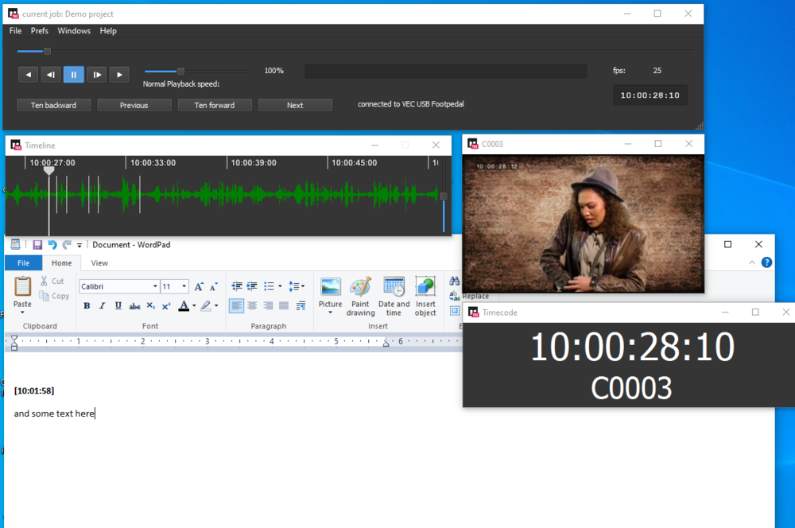
Task: Pause playback with the pause button
Action: point(73,75)
